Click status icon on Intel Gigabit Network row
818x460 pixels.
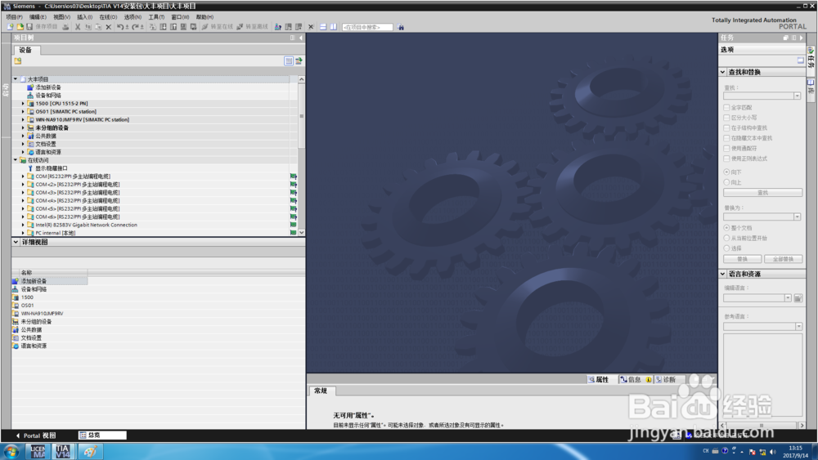(x=293, y=225)
